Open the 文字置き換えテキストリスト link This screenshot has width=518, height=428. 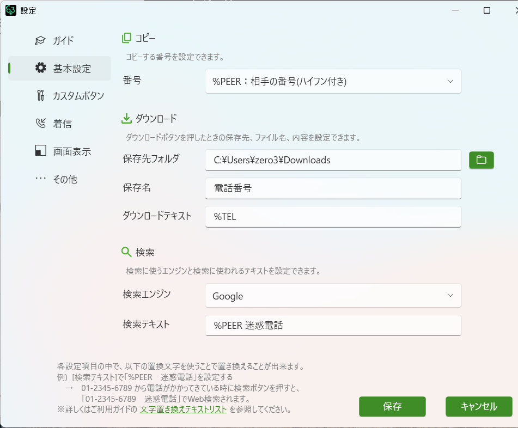coord(183,409)
